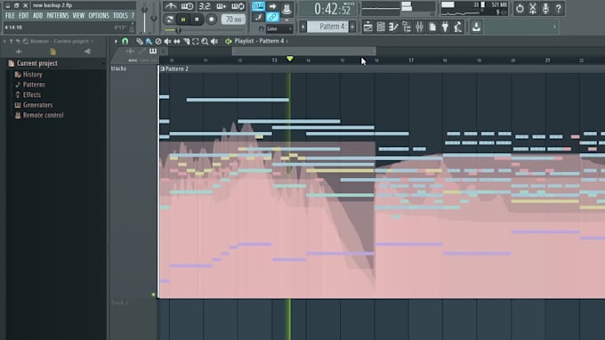Open the Playlist view icon
The height and width of the screenshot is (340, 605).
click(x=367, y=27)
